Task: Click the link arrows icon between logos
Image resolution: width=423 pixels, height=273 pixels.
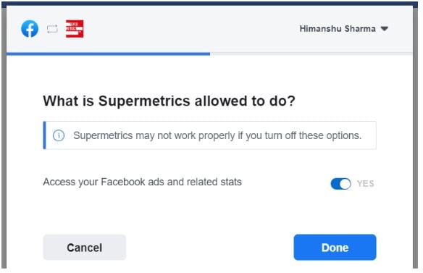Action: tap(52, 29)
